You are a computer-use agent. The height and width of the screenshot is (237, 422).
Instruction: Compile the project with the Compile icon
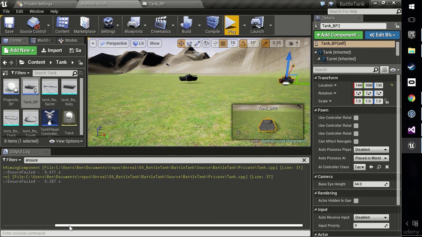click(x=213, y=25)
